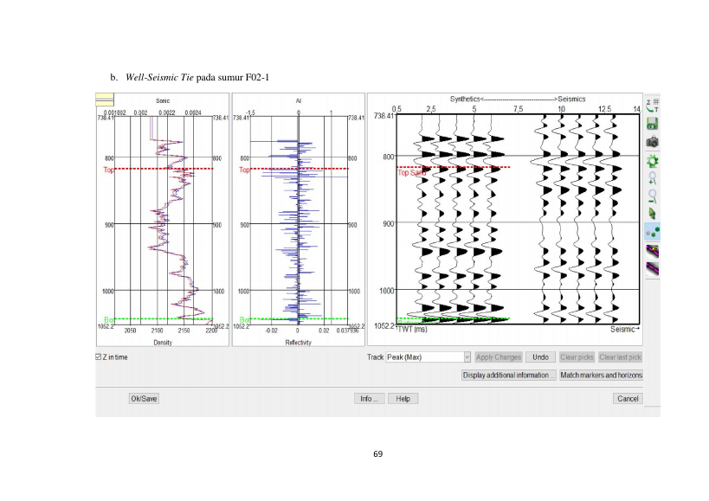Click the camera snapshot icon
The height and width of the screenshot is (501, 709).
click(652, 142)
